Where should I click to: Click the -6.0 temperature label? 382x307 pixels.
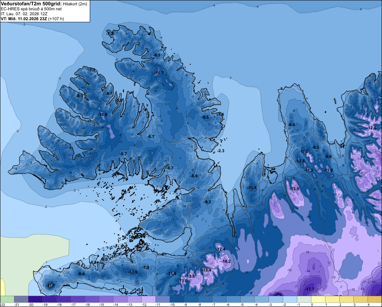(104, 260)
